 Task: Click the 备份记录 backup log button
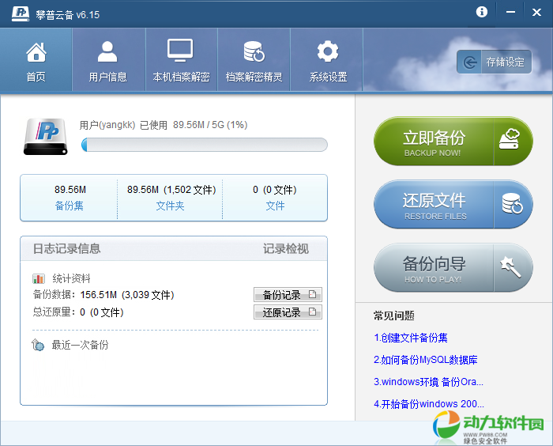click(288, 295)
